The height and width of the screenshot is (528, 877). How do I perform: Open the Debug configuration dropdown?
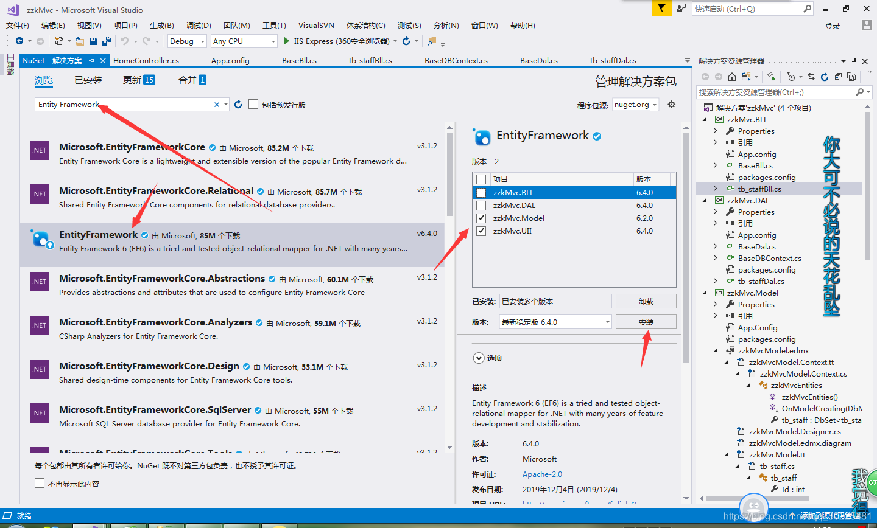pyautogui.click(x=186, y=41)
